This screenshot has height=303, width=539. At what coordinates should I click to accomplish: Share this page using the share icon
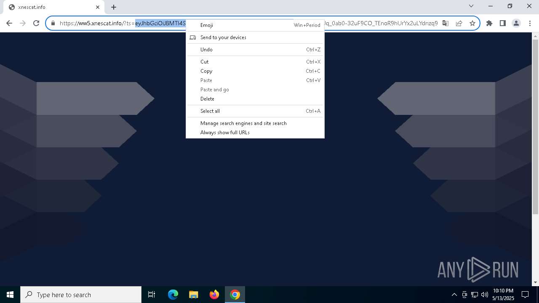[x=459, y=23]
